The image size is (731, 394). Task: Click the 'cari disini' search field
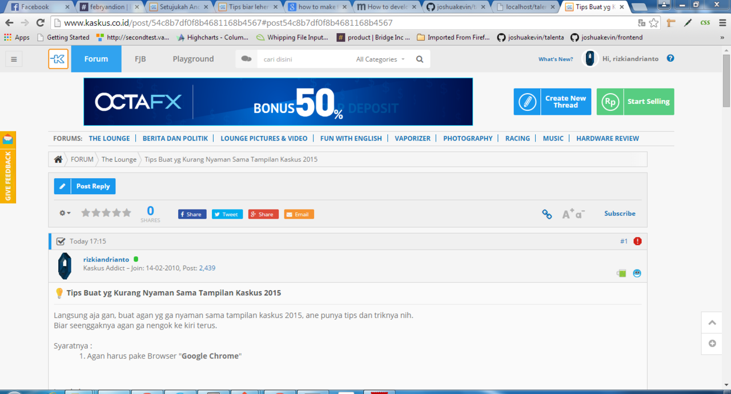click(x=303, y=59)
